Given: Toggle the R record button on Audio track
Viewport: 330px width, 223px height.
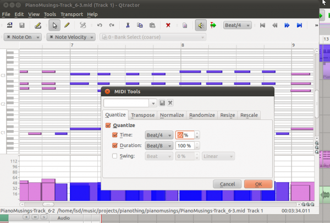Looking at the screenshot, I should pos(26,217).
